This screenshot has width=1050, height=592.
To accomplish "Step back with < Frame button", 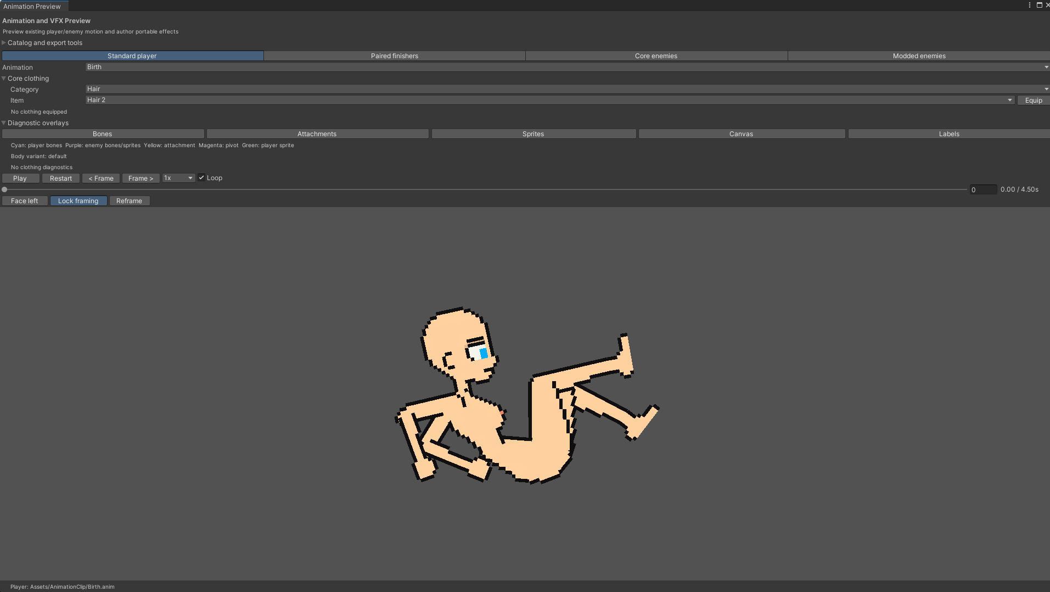I will pos(101,178).
